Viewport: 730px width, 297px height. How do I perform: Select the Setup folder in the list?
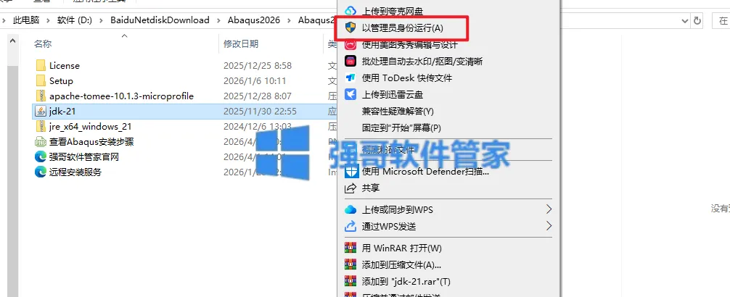(61, 81)
